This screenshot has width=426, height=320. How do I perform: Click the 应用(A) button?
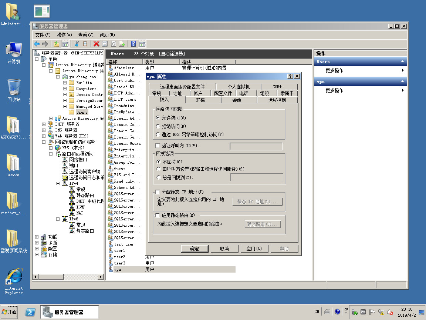(254, 249)
